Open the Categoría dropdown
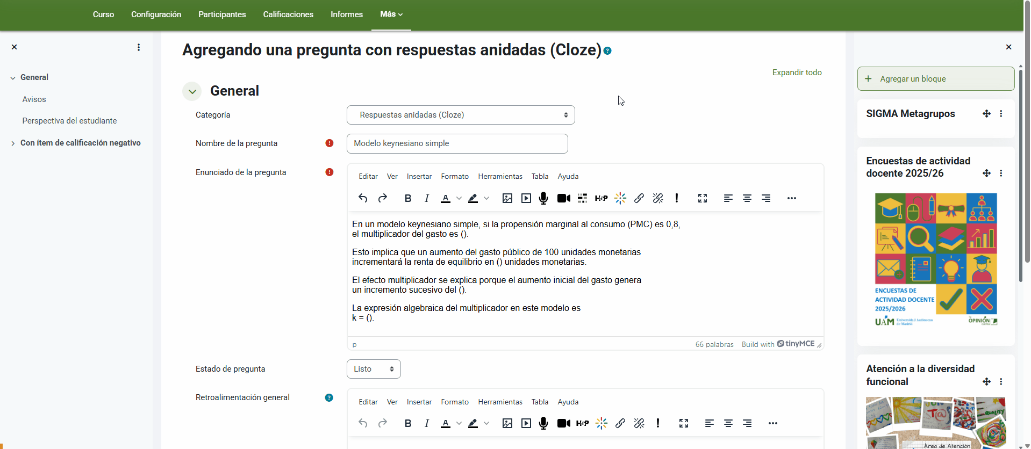The image size is (1031, 449). click(461, 115)
